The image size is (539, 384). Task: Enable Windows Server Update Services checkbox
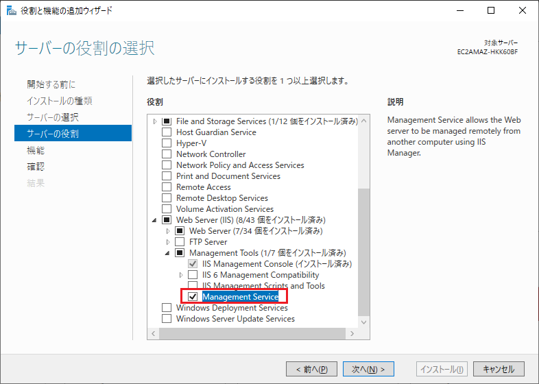pyautogui.click(x=167, y=318)
